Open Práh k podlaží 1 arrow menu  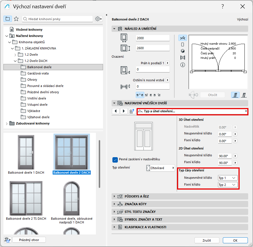(x=168, y=63)
